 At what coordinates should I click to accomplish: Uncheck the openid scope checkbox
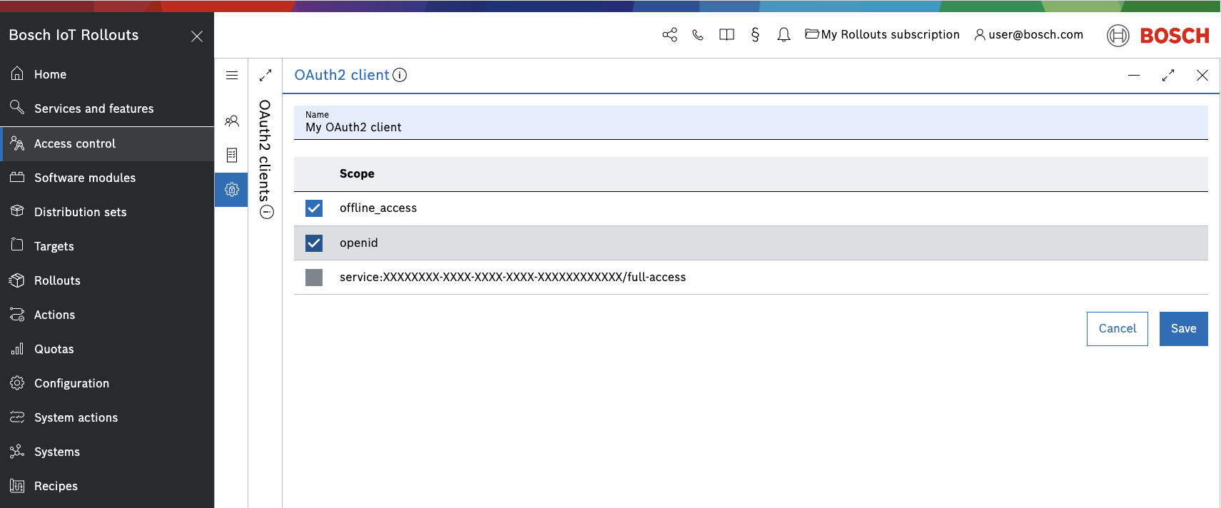314,243
